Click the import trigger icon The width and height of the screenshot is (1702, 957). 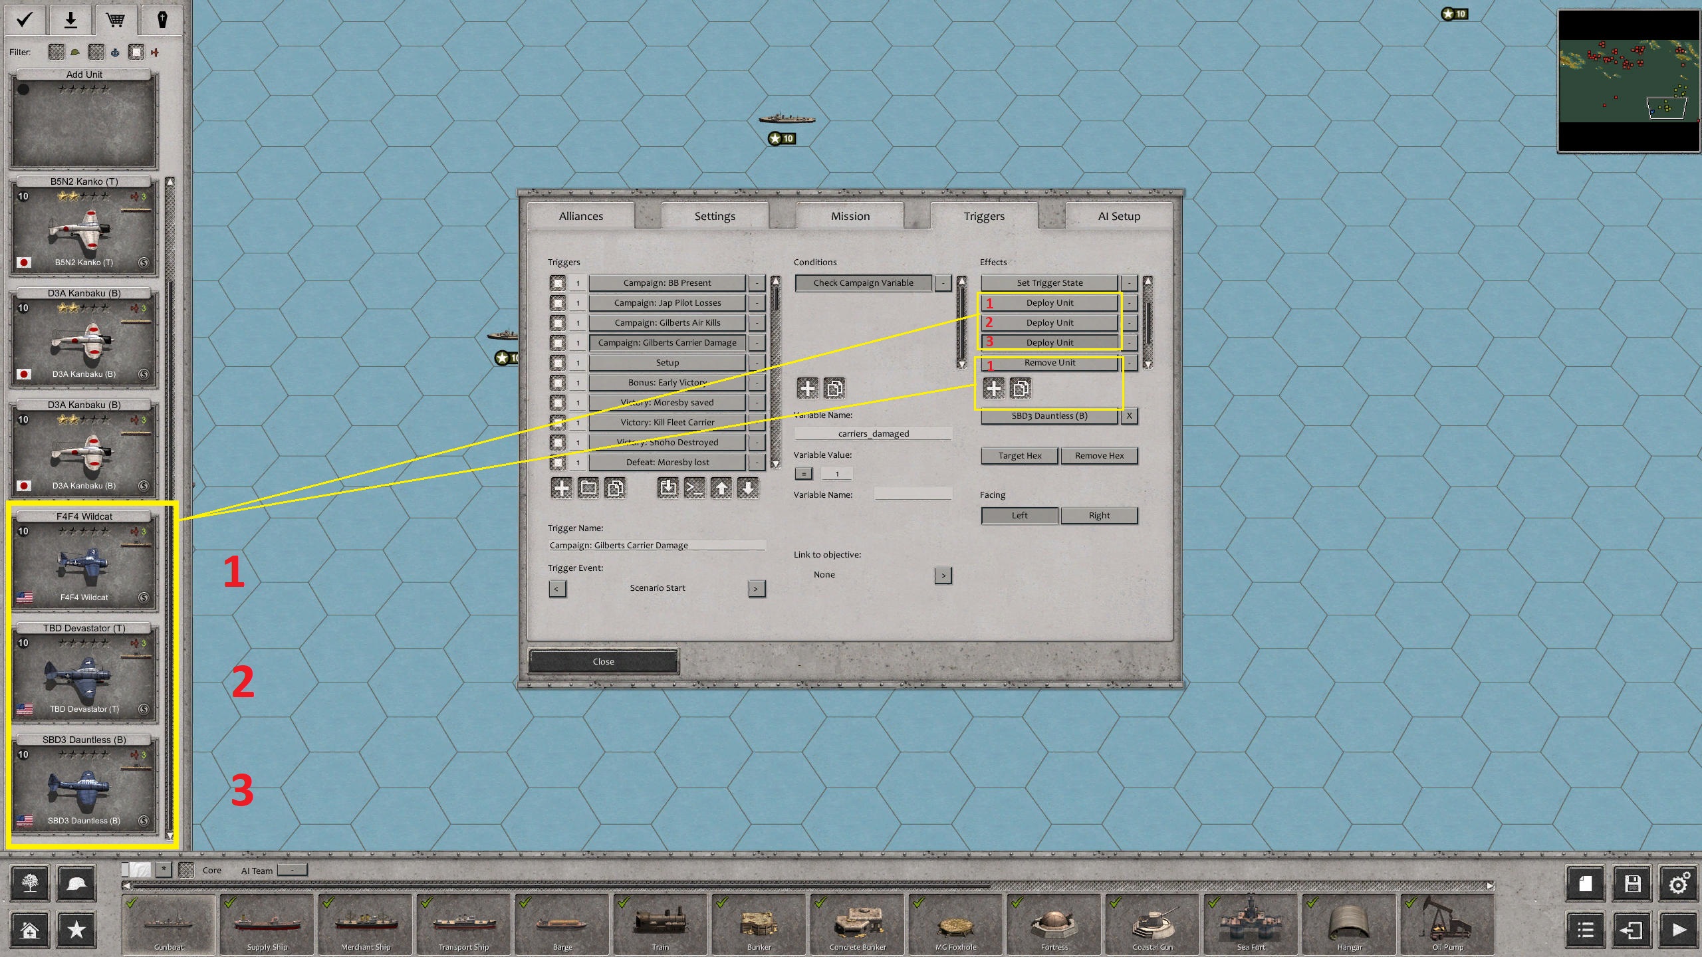click(x=668, y=488)
